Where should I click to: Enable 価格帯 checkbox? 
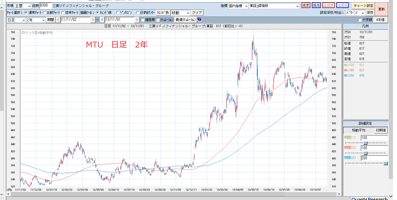tap(142, 20)
